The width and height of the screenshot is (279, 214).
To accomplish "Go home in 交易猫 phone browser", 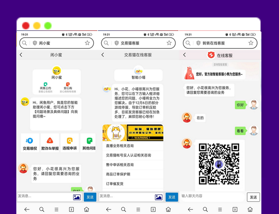I will [x=168, y=209].
